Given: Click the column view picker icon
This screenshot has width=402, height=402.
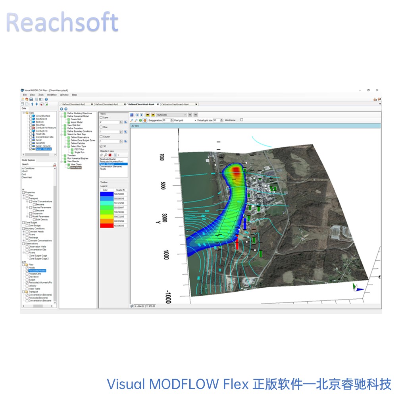Looking at the screenshot, I should click(125, 141).
